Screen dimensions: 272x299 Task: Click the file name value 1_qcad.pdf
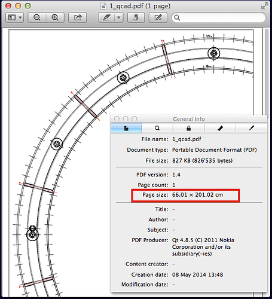pyautogui.click(x=187, y=139)
